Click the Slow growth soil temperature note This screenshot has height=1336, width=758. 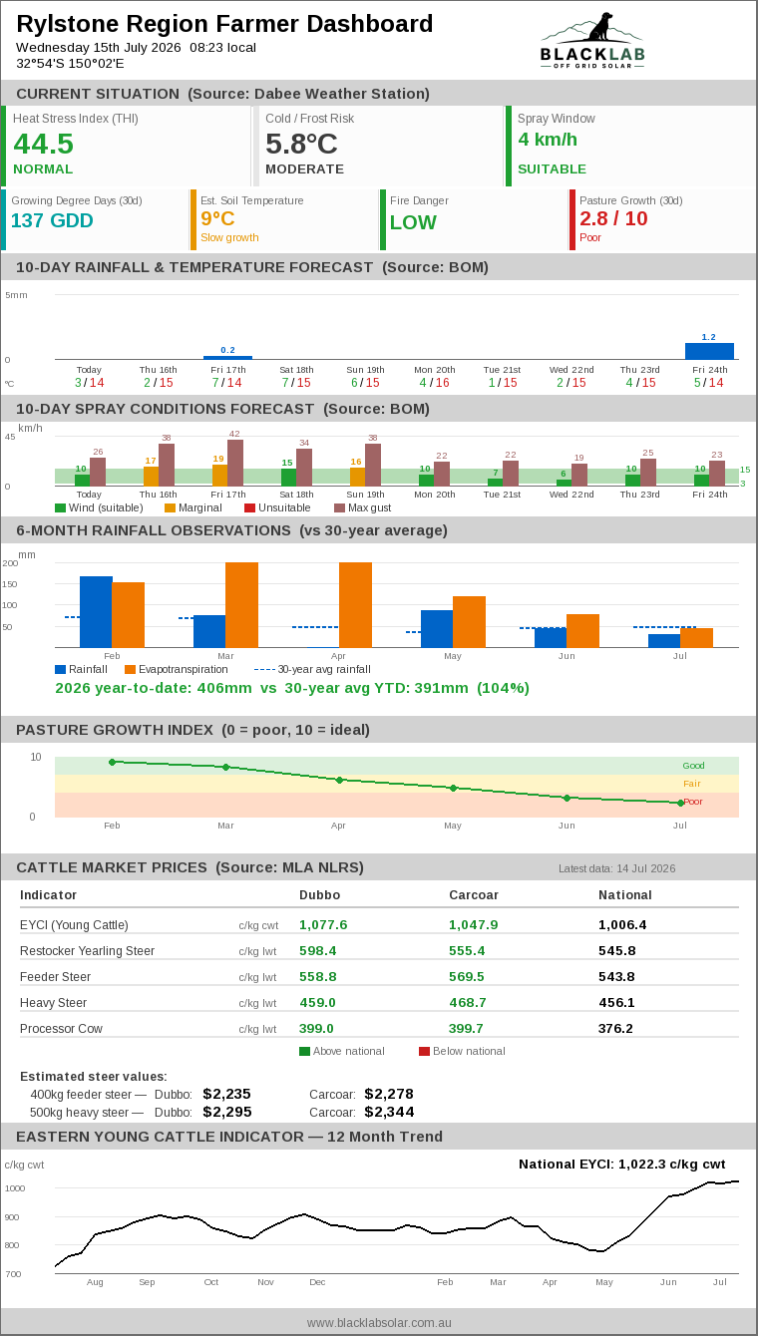(x=229, y=237)
